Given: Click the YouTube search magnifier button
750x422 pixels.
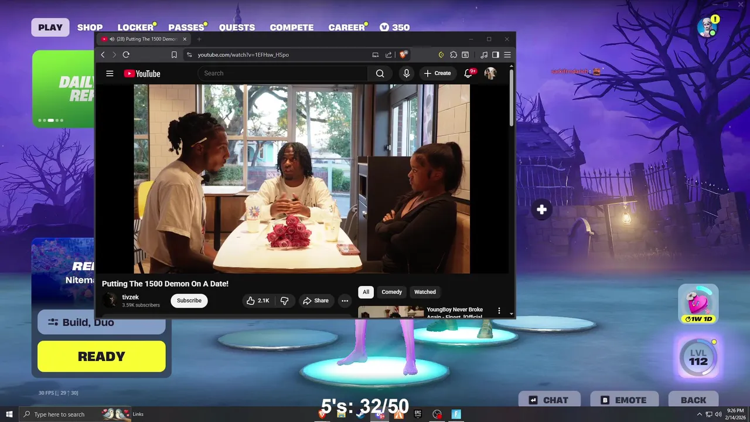Looking at the screenshot, I should pyautogui.click(x=380, y=73).
